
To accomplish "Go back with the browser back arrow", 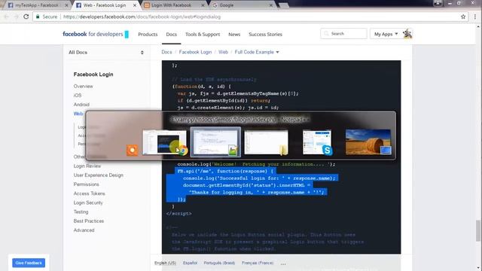I will pyautogui.click(x=7, y=17).
